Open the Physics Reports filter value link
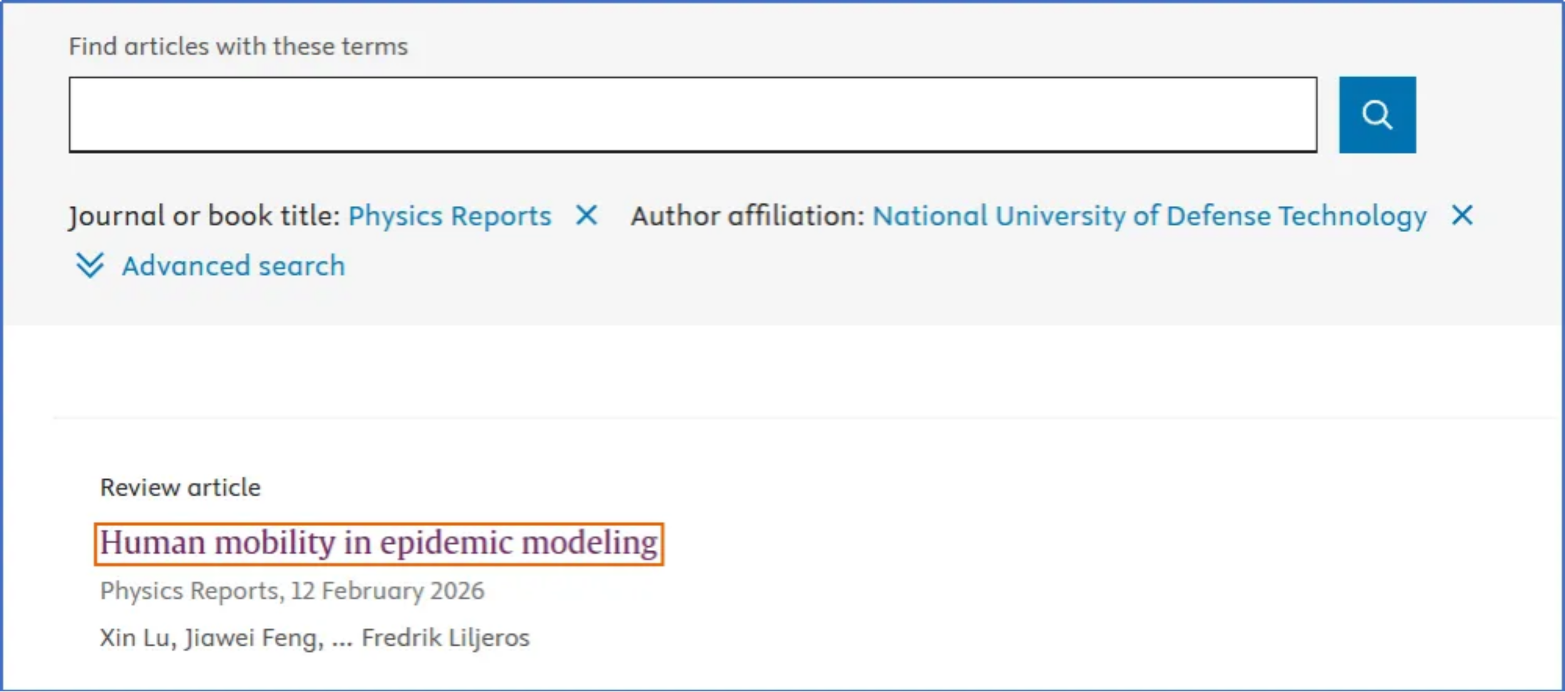The width and height of the screenshot is (1565, 692). pos(449,216)
